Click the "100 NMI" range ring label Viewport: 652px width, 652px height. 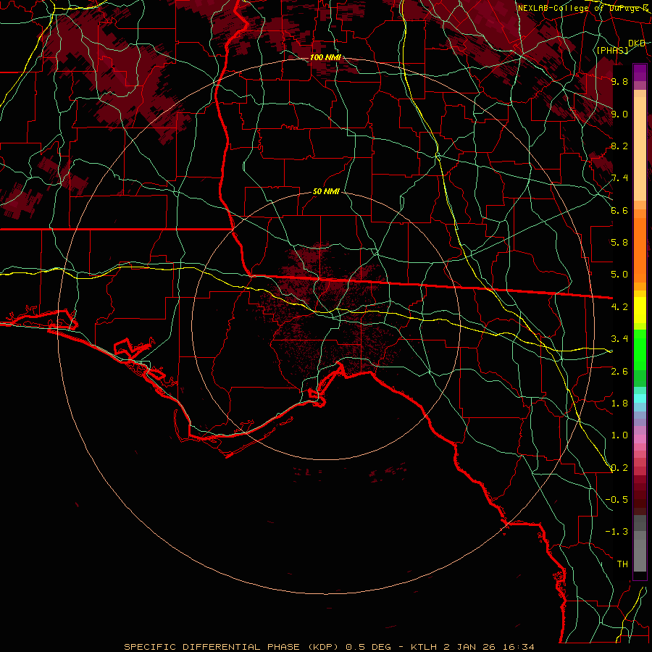click(x=325, y=57)
